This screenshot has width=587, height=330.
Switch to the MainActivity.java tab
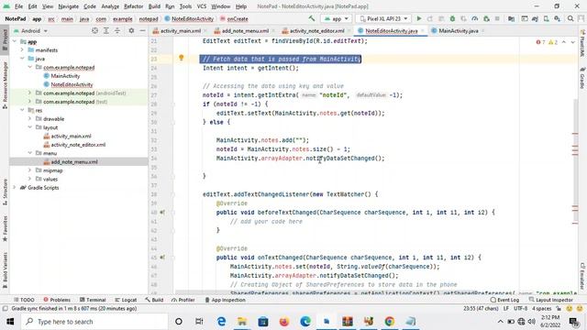(459, 30)
